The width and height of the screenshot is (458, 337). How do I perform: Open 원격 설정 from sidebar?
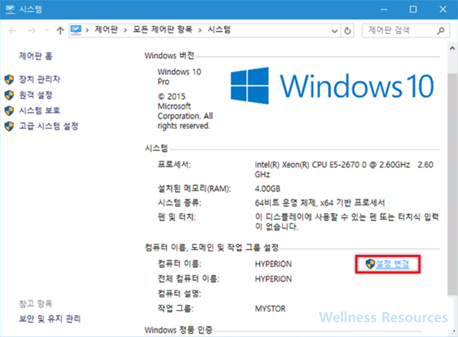(36, 95)
